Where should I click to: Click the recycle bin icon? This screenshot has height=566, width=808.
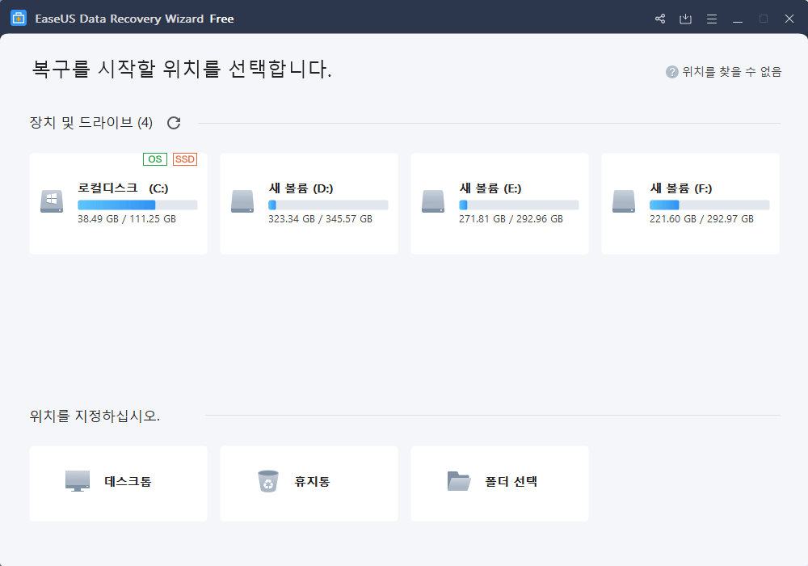[268, 481]
